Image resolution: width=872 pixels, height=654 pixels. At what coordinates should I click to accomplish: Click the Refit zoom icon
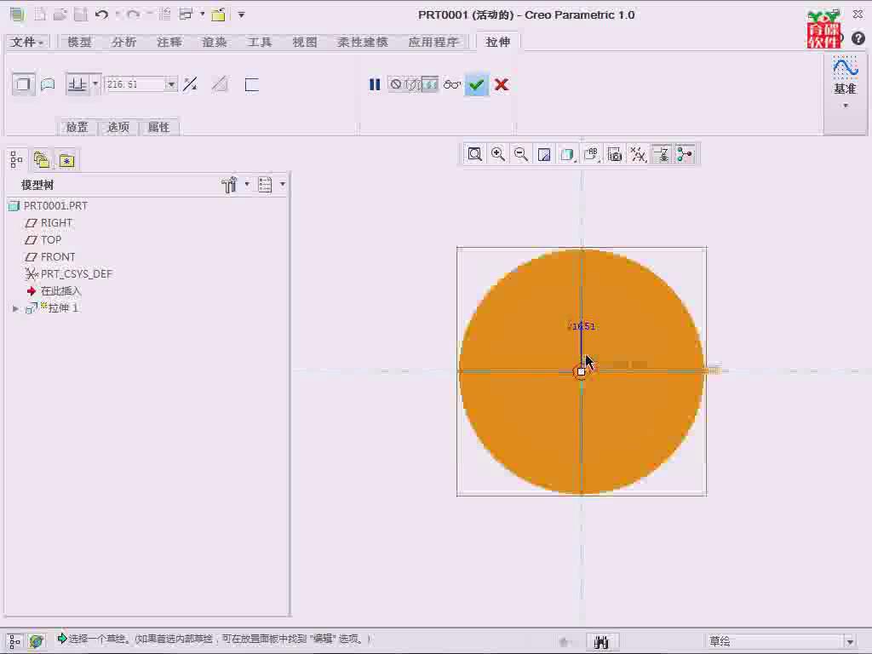click(475, 154)
